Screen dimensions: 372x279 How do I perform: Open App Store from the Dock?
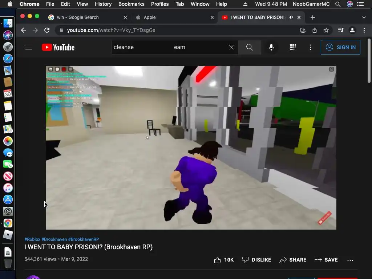point(8,199)
